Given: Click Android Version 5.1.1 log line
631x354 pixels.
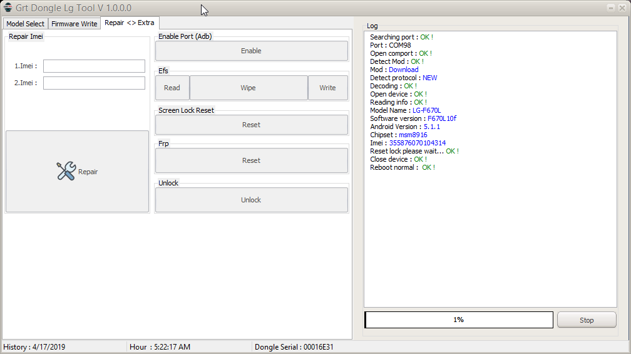Looking at the screenshot, I should point(405,127).
